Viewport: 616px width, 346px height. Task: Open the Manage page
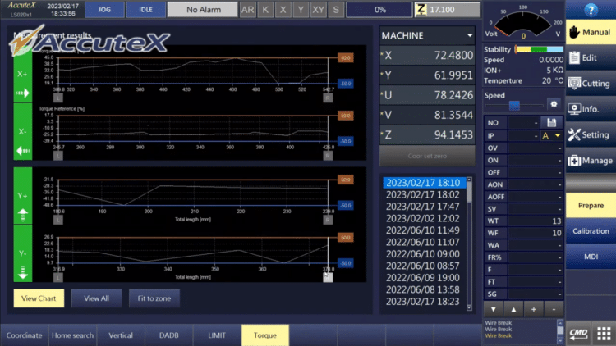(591, 161)
